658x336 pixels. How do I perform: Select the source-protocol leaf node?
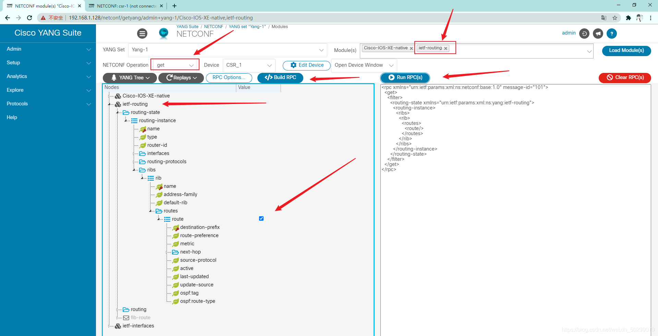point(198,260)
